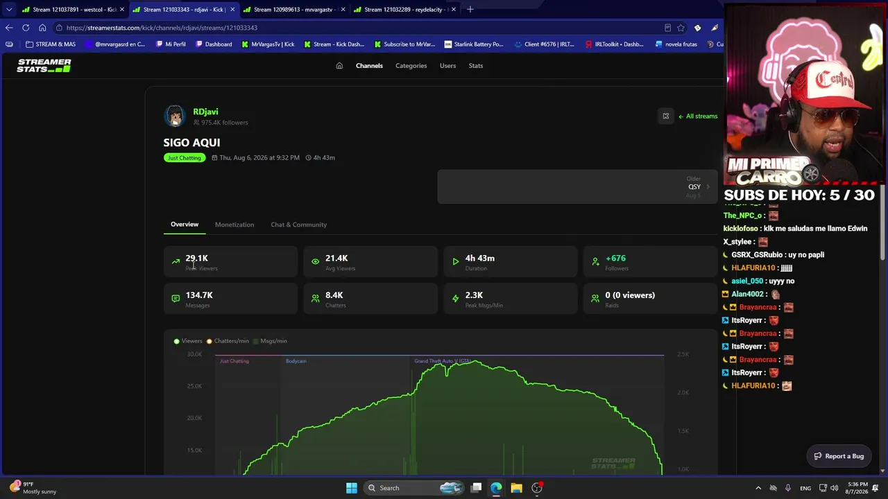The height and width of the screenshot is (499, 888).
Task: Click the taskbar Search box
Action: (413, 488)
